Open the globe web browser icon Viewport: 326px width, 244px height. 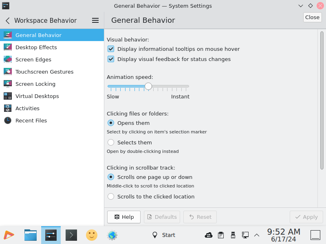pyautogui.click(x=112, y=235)
